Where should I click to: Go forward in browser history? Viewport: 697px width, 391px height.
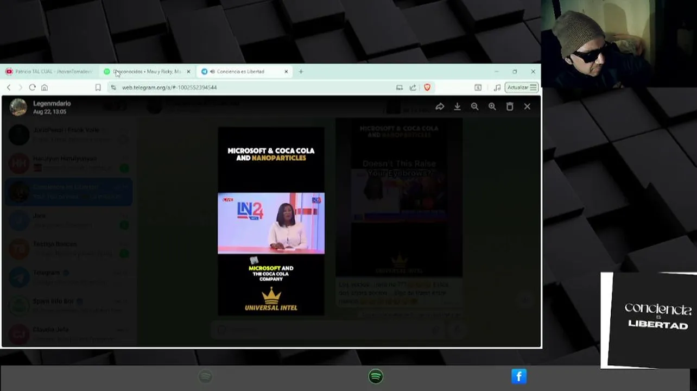pos(20,87)
